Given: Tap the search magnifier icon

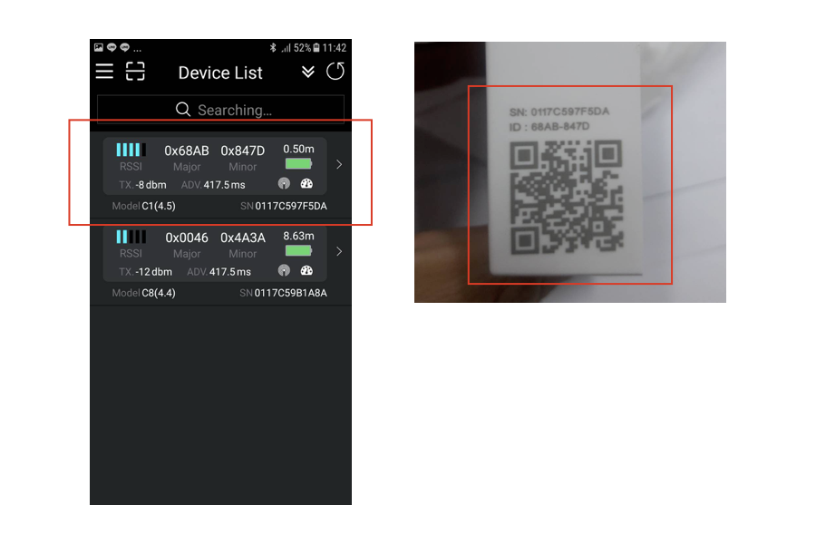Looking at the screenshot, I should coord(182,110).
